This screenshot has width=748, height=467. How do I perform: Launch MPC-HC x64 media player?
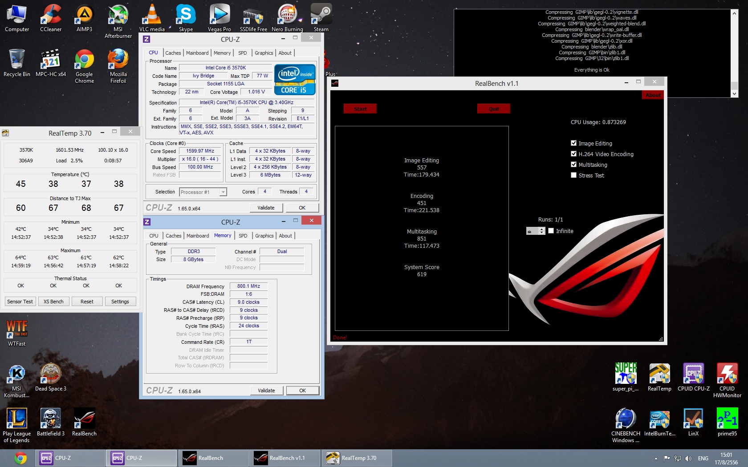pos(51,63)
